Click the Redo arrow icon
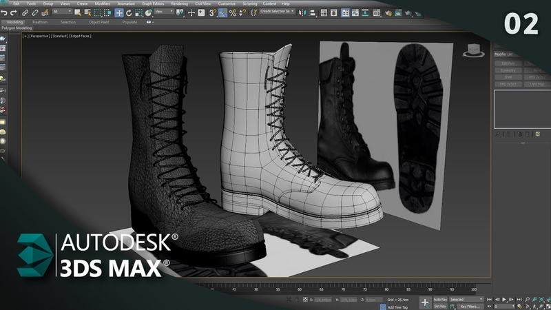The height and width of the screenshot is (310, 551). 14,13
